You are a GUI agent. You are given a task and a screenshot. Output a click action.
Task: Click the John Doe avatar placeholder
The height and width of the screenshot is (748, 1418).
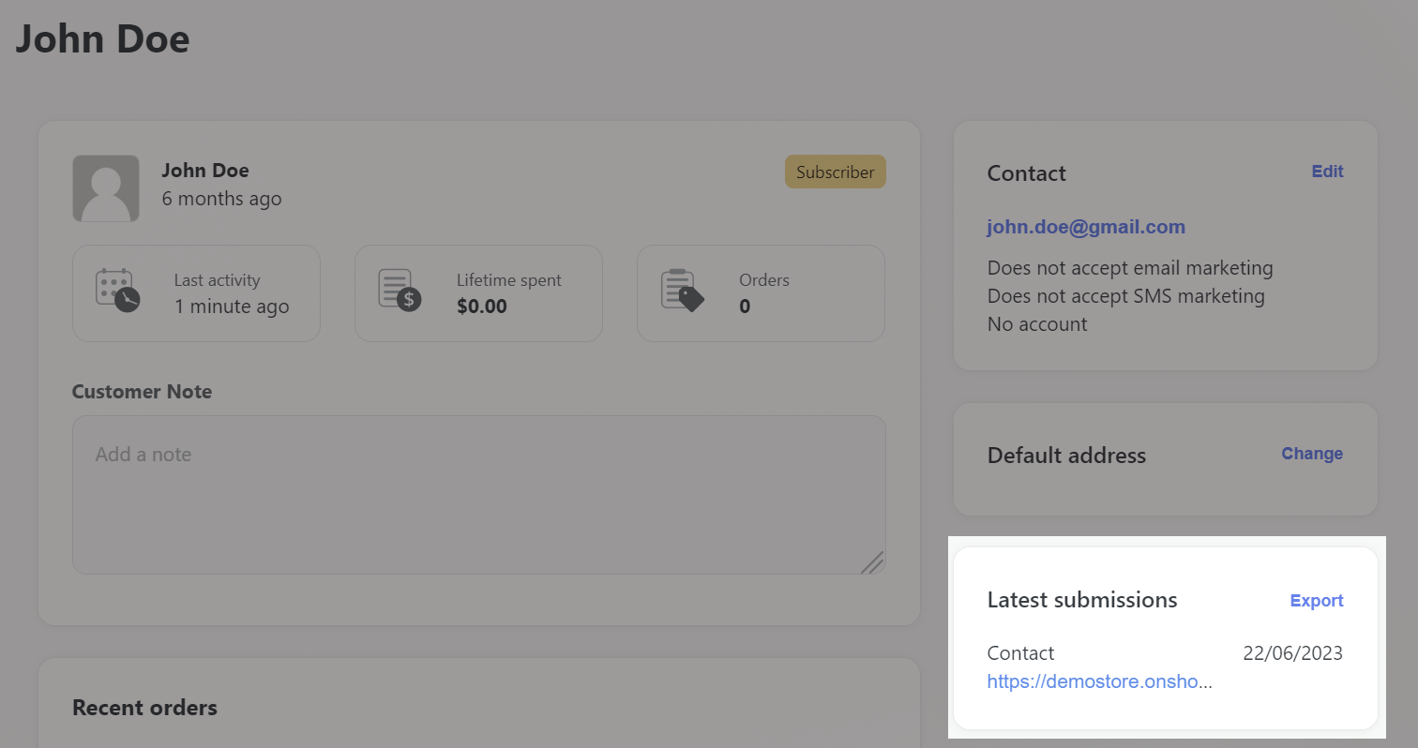(106, 188)
